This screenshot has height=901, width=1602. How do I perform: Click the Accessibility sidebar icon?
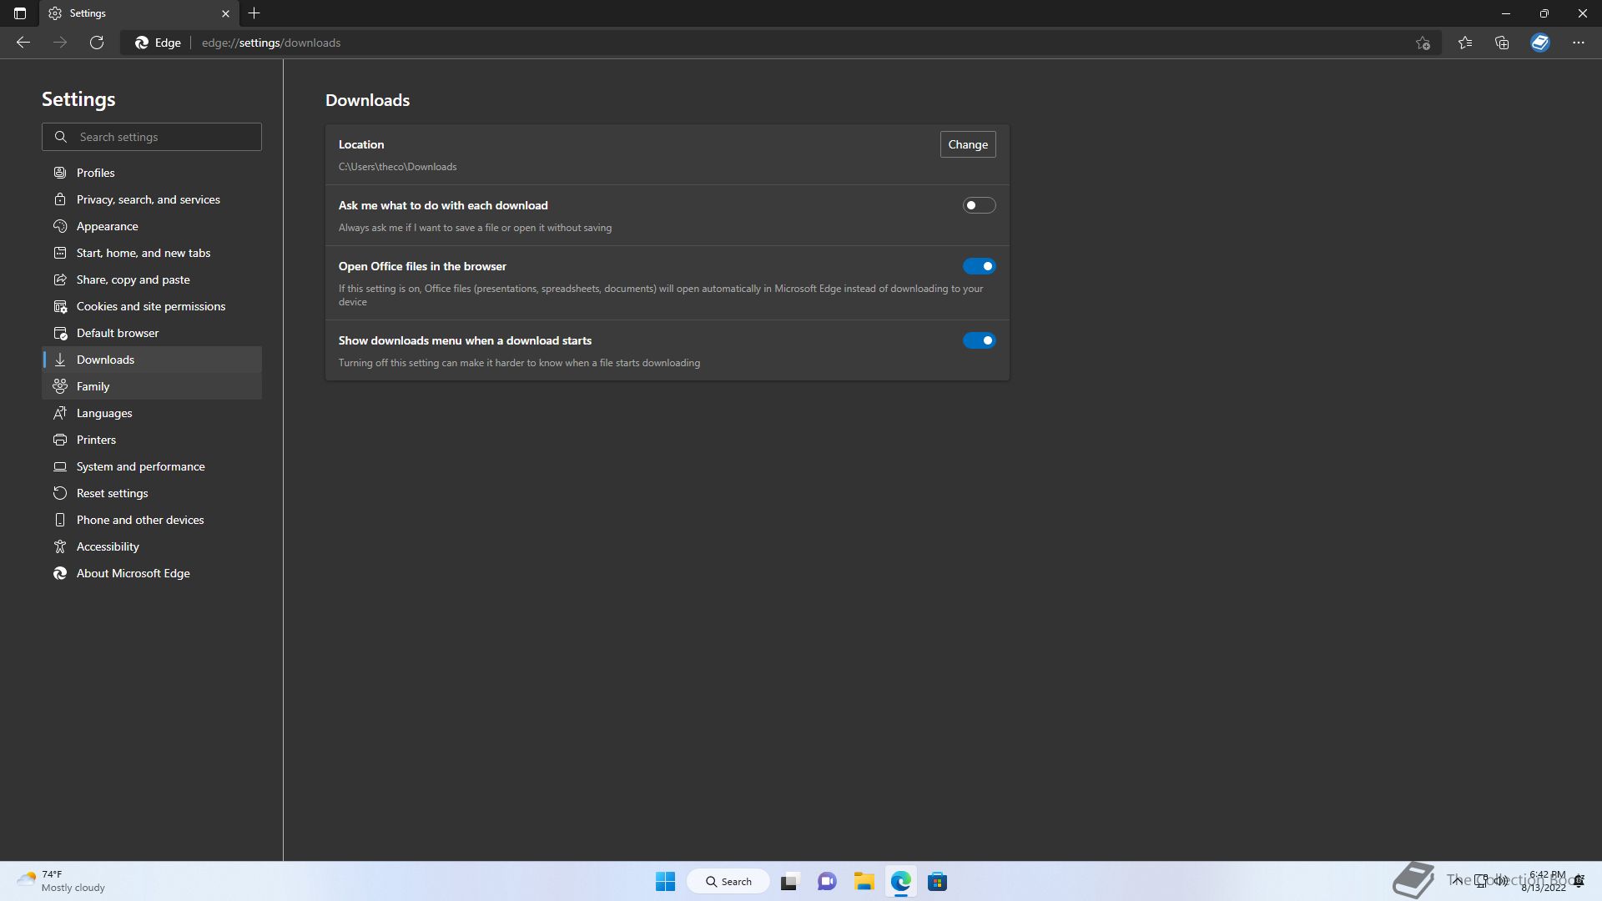tap(60, 546)
